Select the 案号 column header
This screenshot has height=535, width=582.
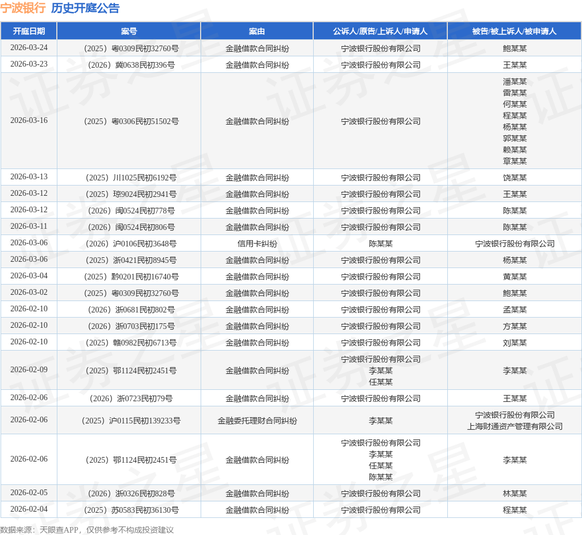129,31
